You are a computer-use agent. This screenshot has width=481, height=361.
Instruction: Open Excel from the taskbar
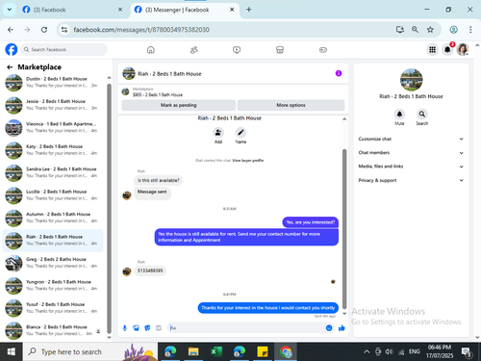[216, 352]
